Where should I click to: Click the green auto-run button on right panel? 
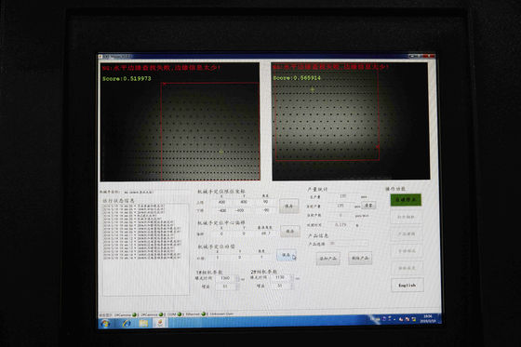406,200
